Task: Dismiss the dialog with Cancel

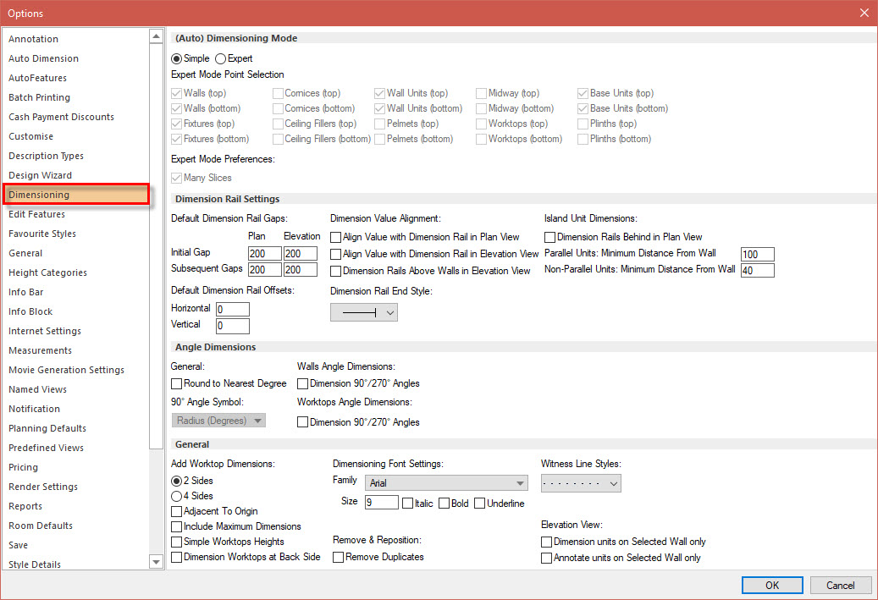Action: [840, 585]
